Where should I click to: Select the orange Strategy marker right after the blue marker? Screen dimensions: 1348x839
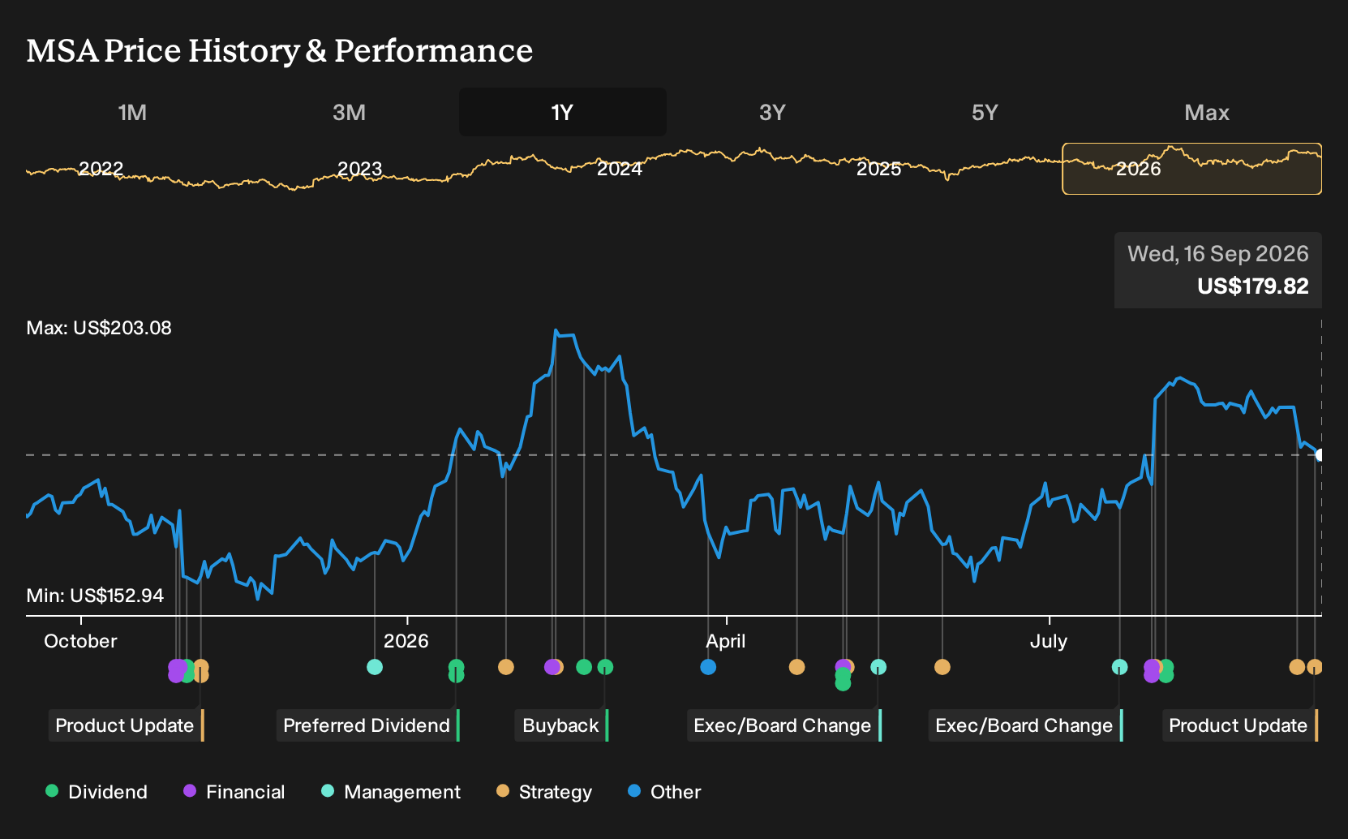(797, 667)
